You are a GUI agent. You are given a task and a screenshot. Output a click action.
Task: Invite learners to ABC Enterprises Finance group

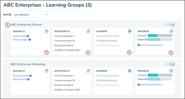tap(130, 31)
